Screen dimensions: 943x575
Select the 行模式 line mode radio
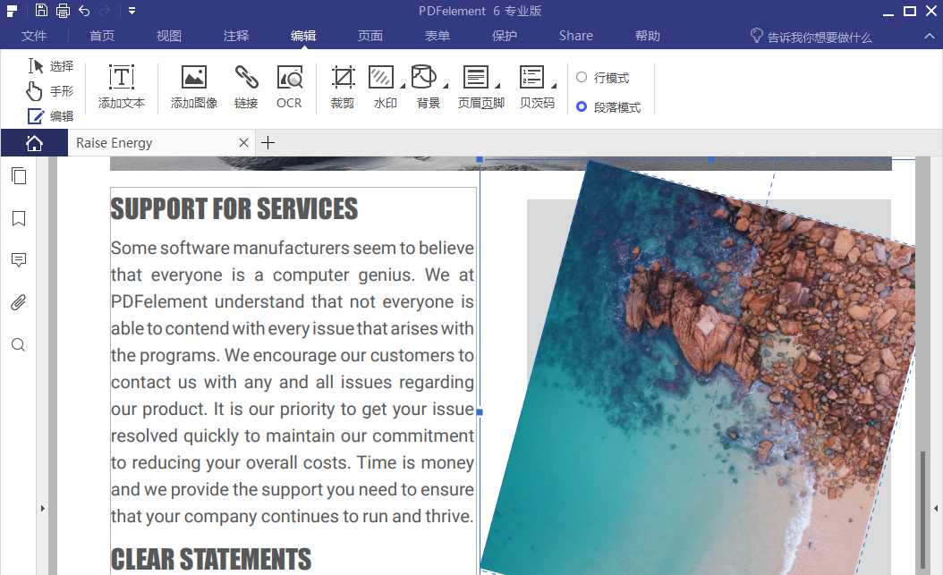pyautogui.click(x=582, y=77)
